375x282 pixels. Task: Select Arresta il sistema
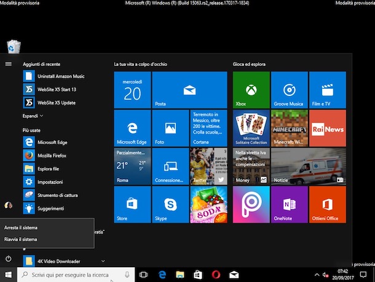[47, 228]
